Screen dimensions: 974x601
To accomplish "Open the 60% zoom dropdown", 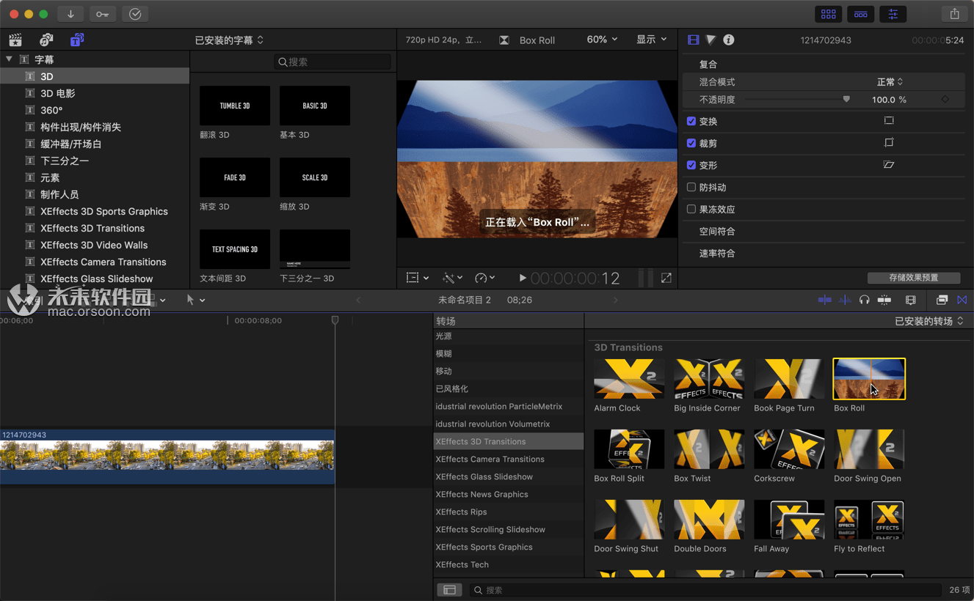I will pos(602,40).
